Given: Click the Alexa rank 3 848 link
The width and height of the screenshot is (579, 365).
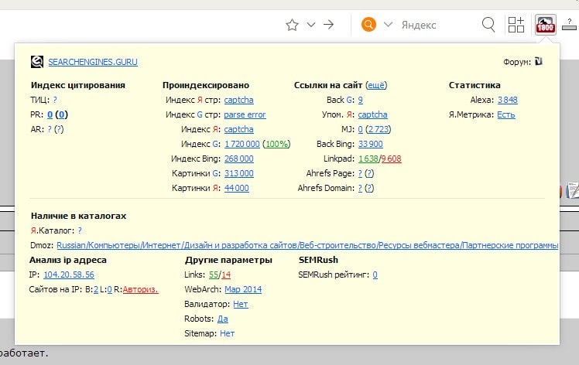Looking at the screenshot, I should click(507, 100).
